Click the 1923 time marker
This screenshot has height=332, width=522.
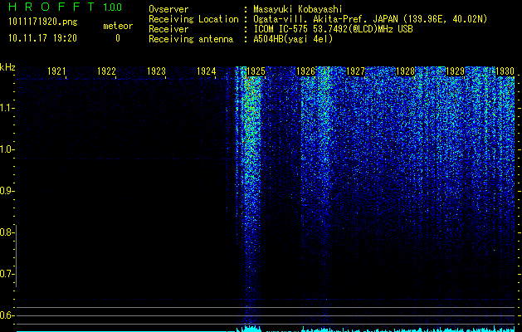pyautogui.click(x=156, y=71)
